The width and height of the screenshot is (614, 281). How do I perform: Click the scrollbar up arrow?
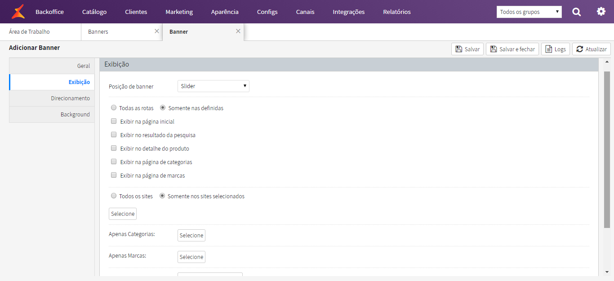click(x=607, y=62)
